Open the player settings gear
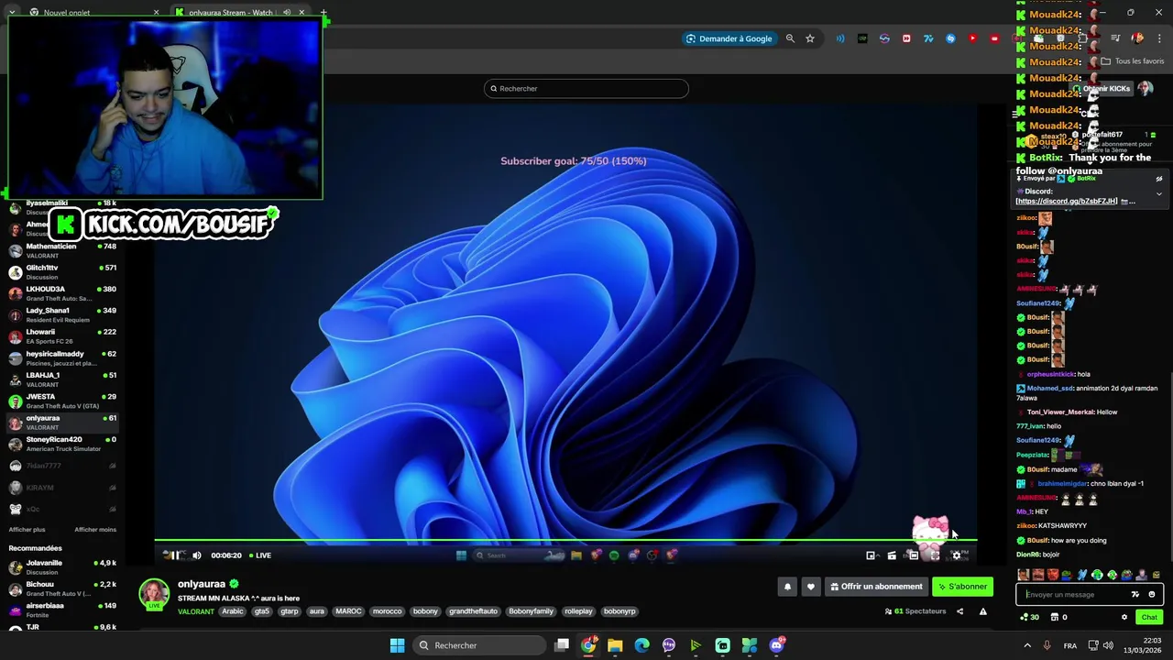Viewport: 1173px width, 660px height. [x=956, y=555]
